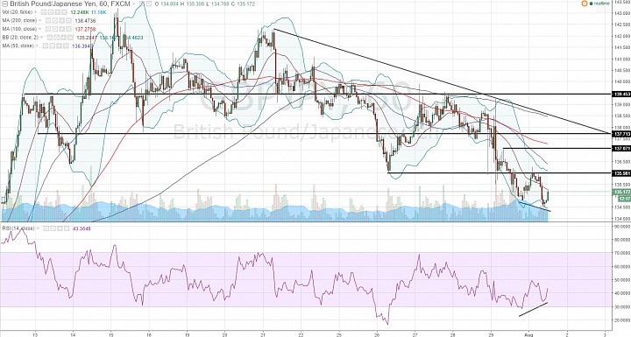Click the Aug date label on time axis

point(528,333)
